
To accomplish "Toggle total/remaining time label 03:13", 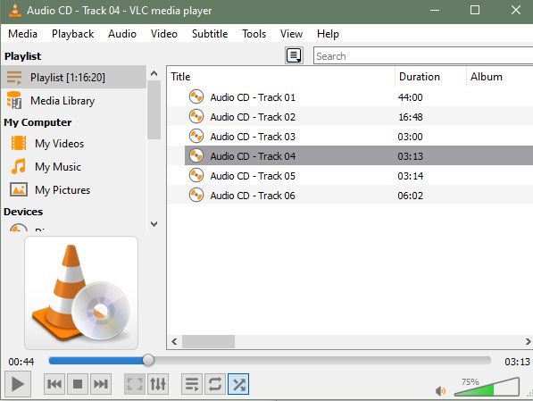I will pos(517,362).
